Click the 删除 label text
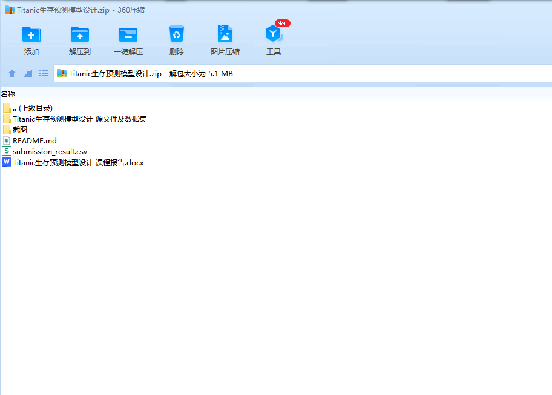The image size is (552, 395). click(x=177, y=51)
